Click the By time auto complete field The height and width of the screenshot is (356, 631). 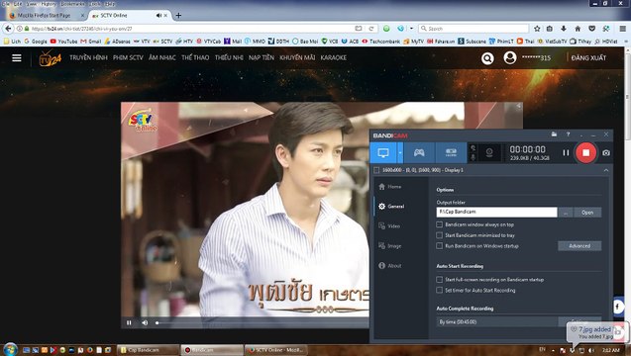pyautogui.click(x=496, y=321)
